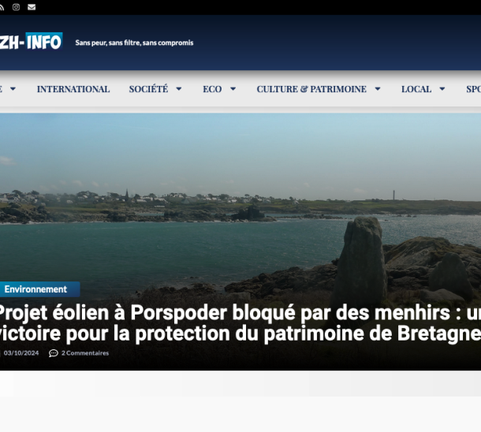Viewport: 481px width, 432px height.
Task: Expand the dropdown arrow left of INTERNATIONAL
Action: pyautogui.click(x=13, y=89)
